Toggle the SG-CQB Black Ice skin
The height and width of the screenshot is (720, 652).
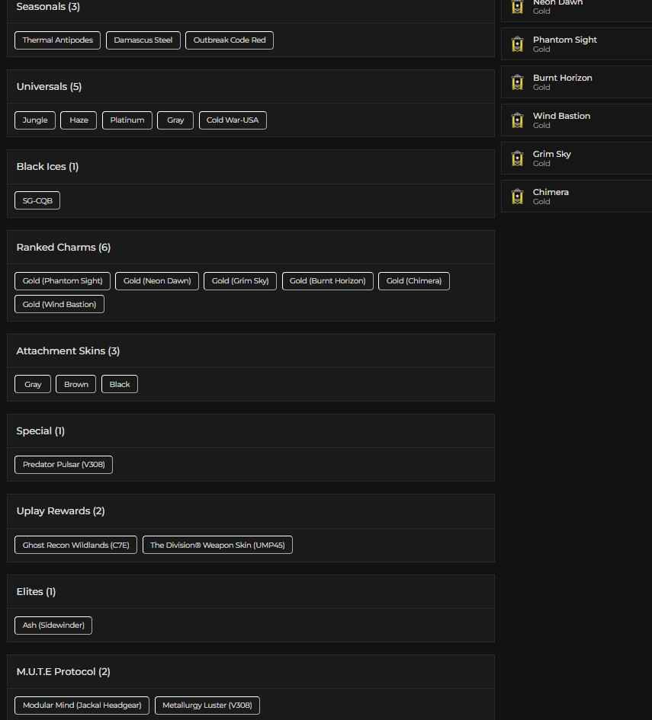click(37, 200)
